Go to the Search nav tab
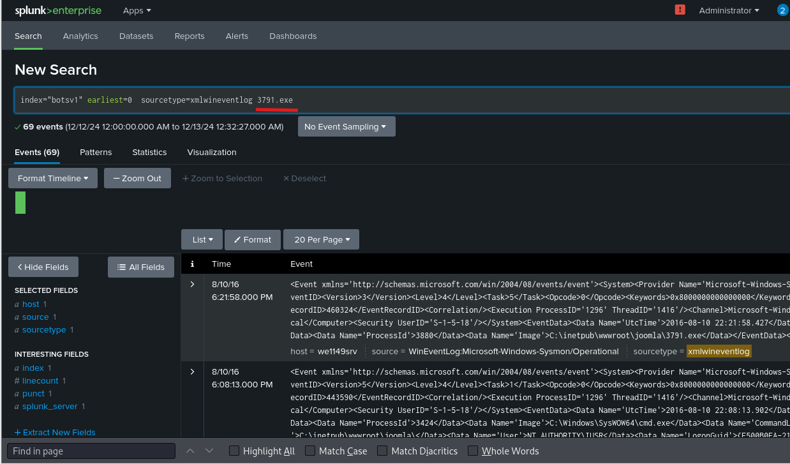Screen dimensions: 790x464 pos(28,36)
